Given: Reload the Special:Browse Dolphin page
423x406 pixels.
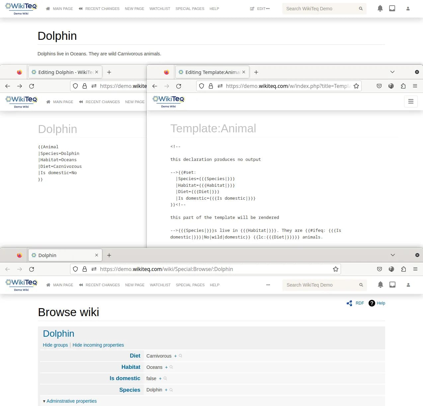Looking at the screenshot, I should click(32, 269).
